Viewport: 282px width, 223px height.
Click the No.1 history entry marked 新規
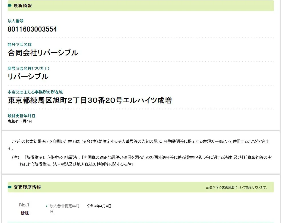point(24,208)
